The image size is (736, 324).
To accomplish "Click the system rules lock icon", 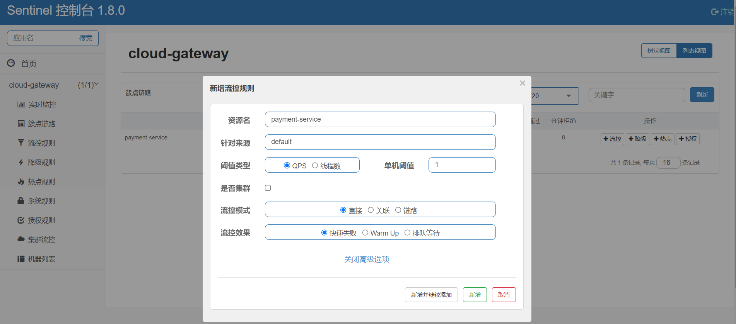I will (x=21, y=201).
